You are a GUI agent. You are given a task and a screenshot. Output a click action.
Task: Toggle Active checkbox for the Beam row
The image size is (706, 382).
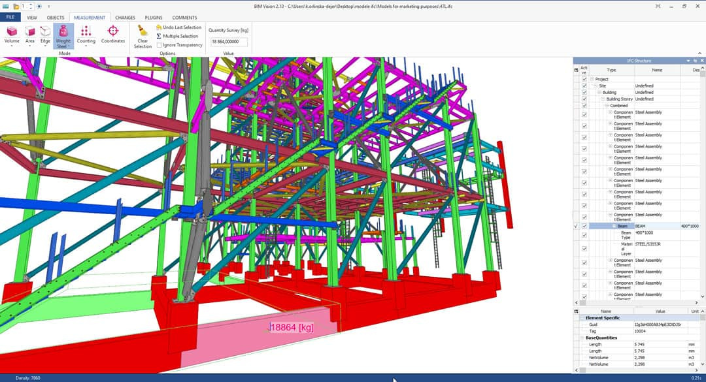point(584,226)
